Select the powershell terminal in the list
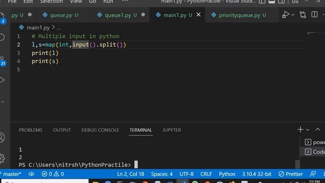The height and width of the screenshot is (183, 325). (x=315, y=142)
